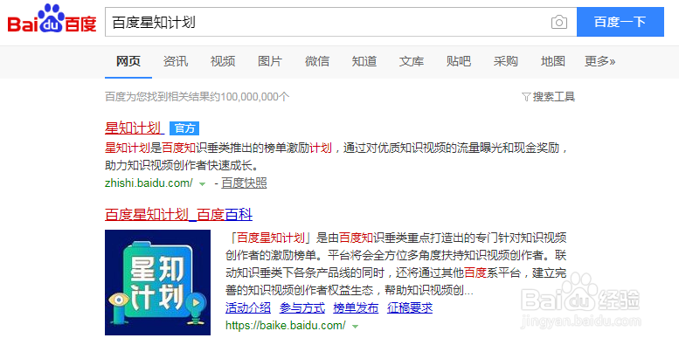Click the 星知计划 thumbnail image

(157, 282)
